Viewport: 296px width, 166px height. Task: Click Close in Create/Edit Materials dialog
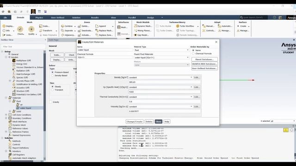[159, 122]
